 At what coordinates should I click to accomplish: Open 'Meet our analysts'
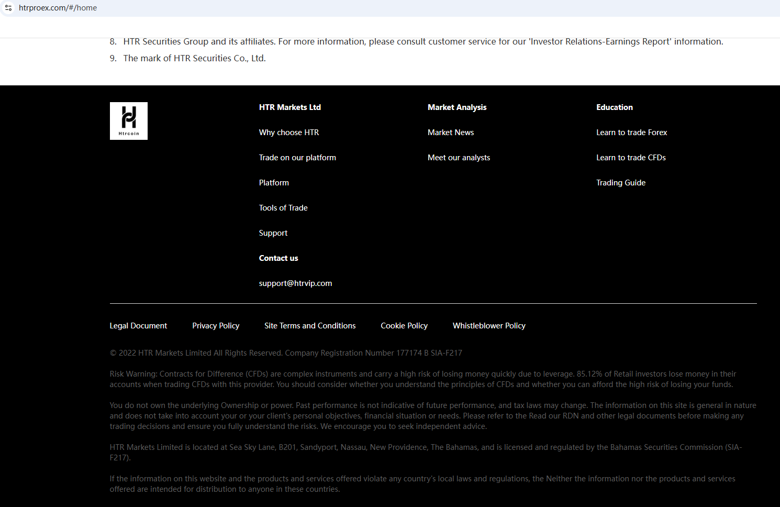point(459,158)
